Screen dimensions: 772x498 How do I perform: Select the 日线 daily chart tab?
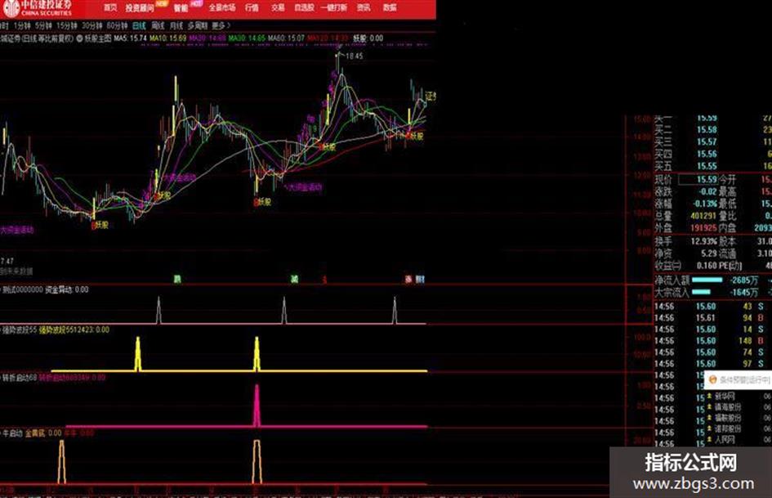coord(140,25)
